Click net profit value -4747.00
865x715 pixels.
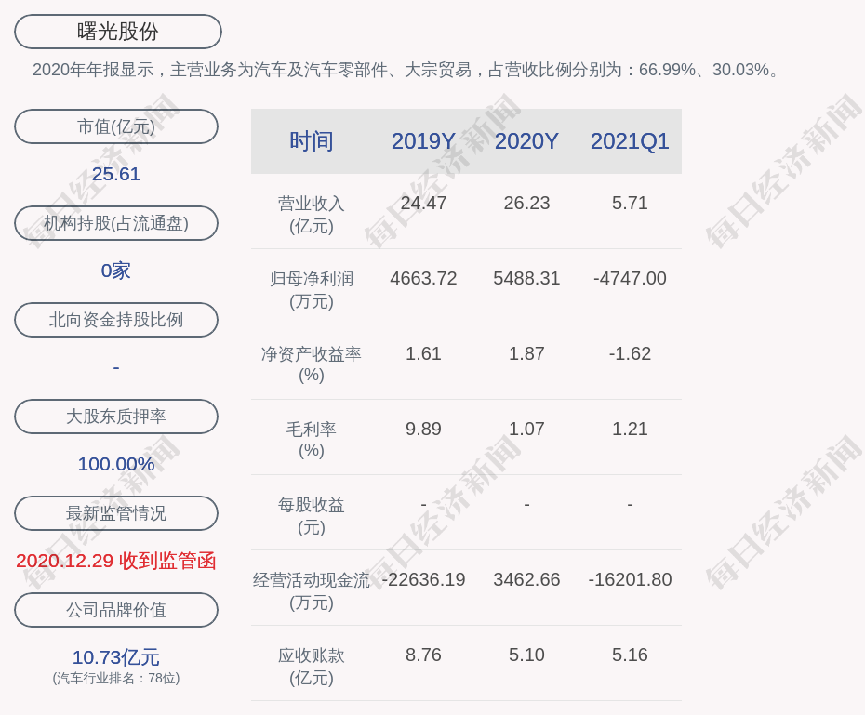tap(630, 278)
